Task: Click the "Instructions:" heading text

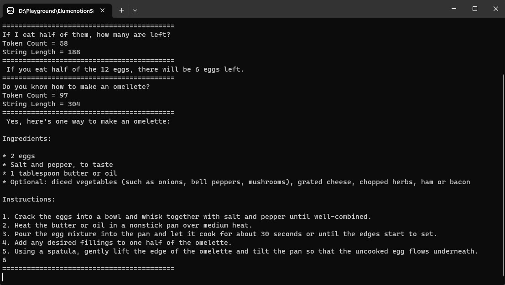Action: pos(29,199)
